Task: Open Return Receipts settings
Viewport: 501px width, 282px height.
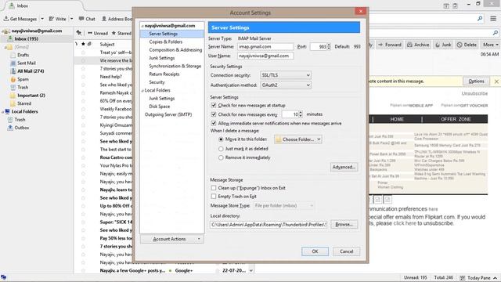Action: [164, 74]
